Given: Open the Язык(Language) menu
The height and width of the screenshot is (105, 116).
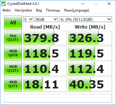Looking at the screenshot, I should [76, 10].
